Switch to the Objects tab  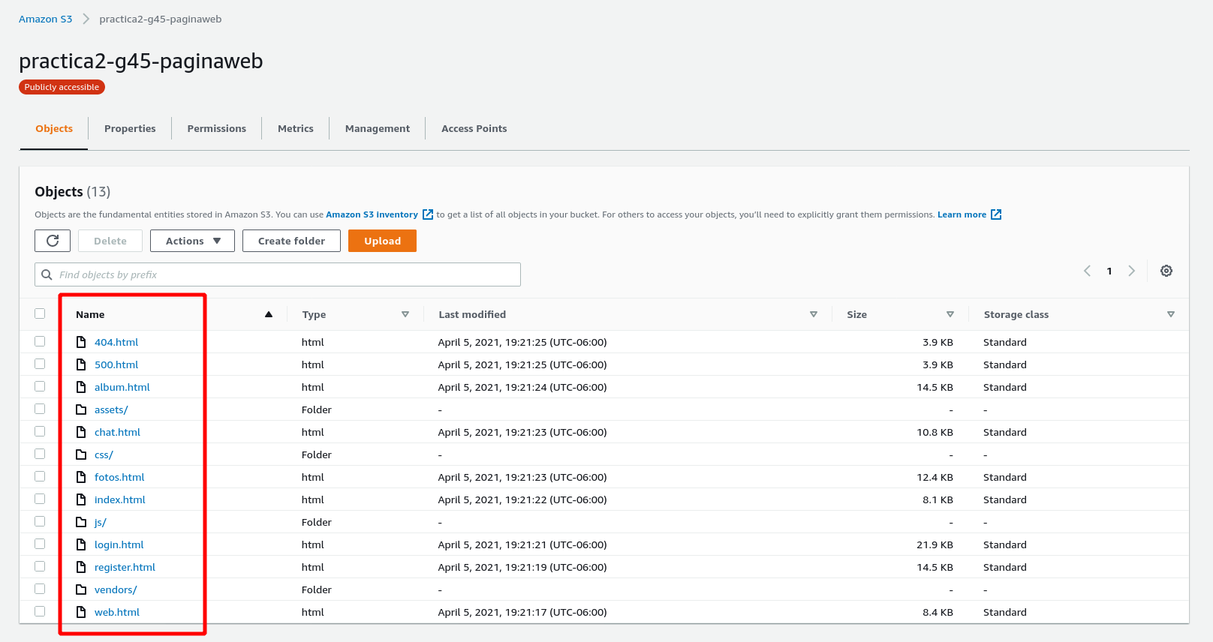point(54,128)
